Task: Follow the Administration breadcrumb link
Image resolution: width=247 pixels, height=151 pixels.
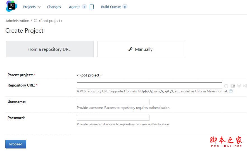Action: tap(17, 21)
